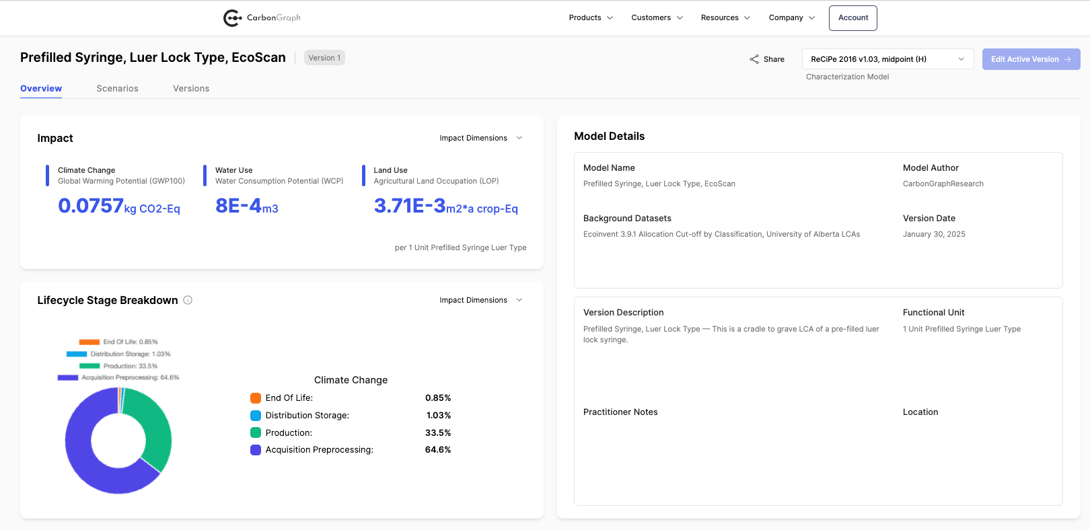
Task: Click the Land Use value 3.71E-3
Action: (x=410, y=206)
